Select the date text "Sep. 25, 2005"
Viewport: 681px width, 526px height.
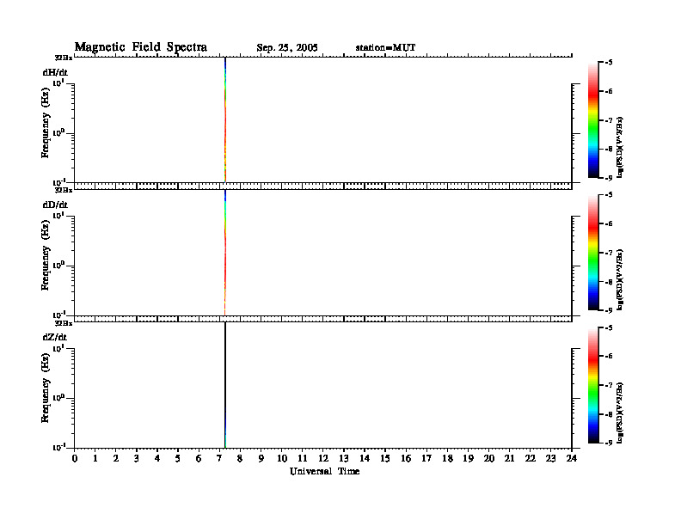[x=287, y=48]
